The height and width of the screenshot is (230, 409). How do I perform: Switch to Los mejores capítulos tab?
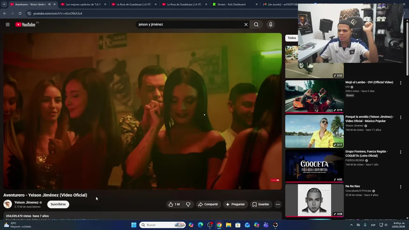[84, 4]
